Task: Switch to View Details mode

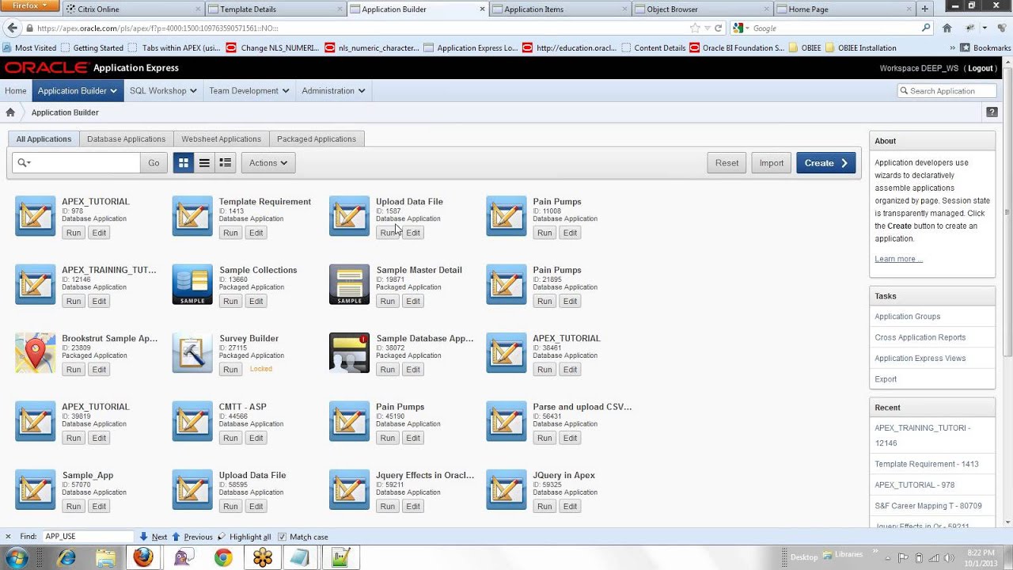Action: (226, 163)
